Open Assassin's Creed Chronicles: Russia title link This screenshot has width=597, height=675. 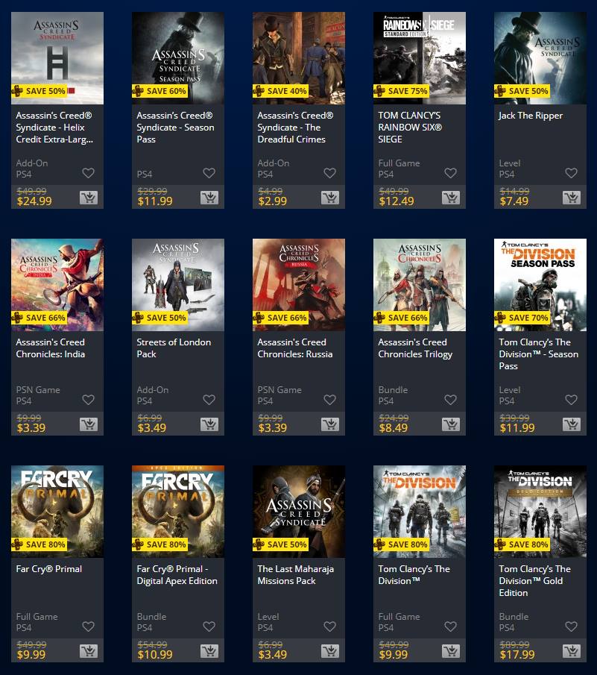(295, 348)
